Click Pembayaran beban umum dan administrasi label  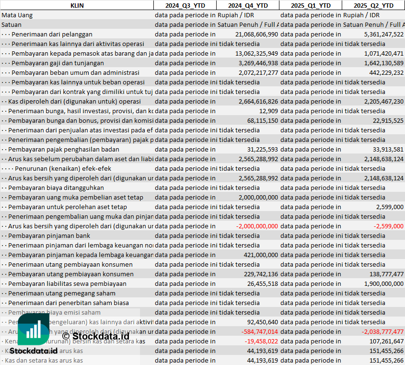[75, 72]
